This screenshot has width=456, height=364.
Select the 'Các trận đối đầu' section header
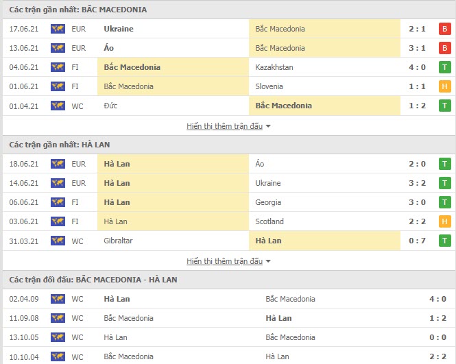(x=93, y=280)
